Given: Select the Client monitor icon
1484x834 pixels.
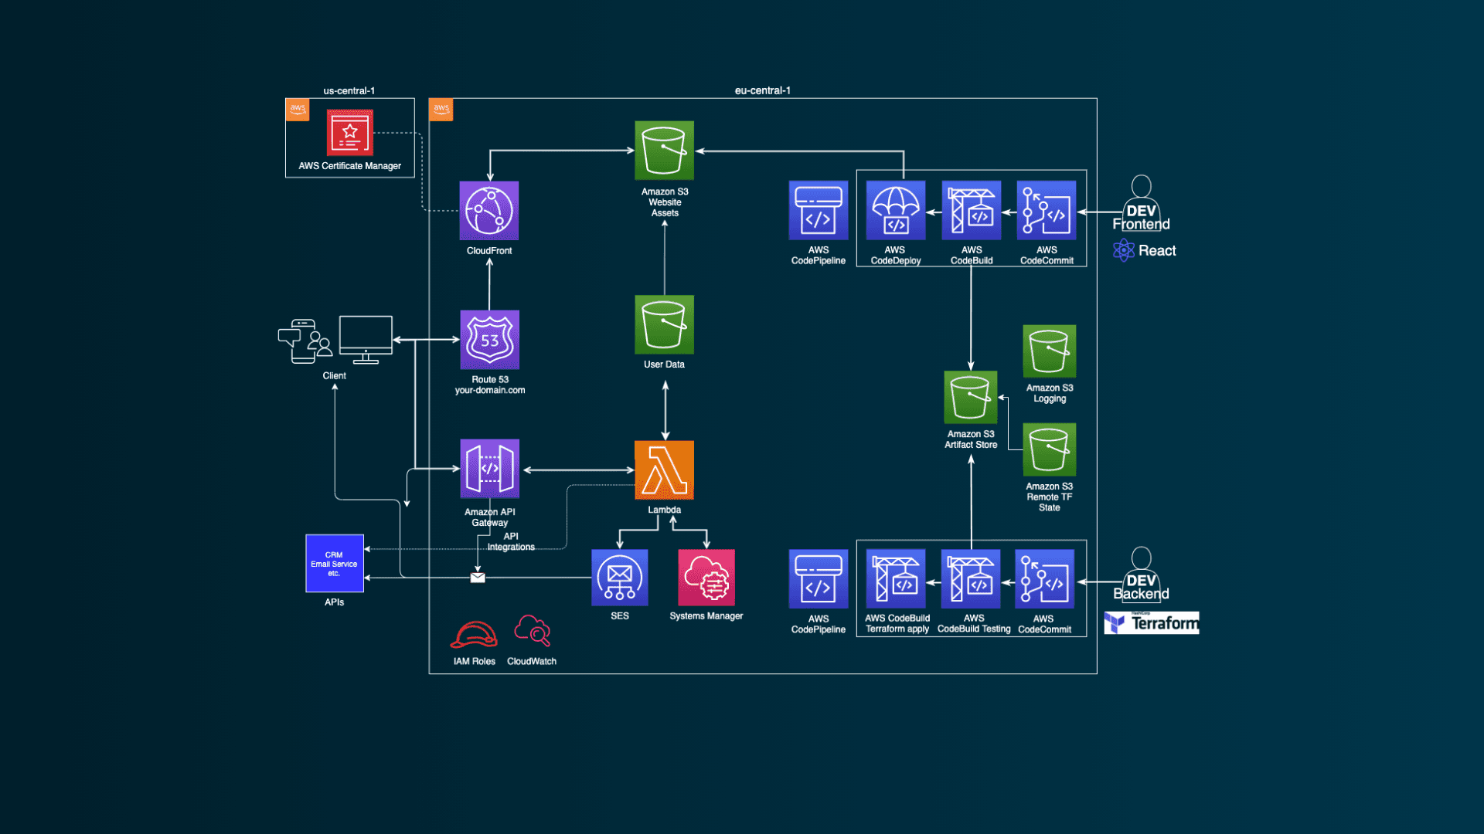Looking at the screenshot, I should click(x=366, y=338).
